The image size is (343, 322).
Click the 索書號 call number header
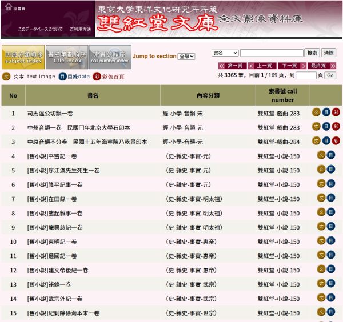[x=282, y=95]
